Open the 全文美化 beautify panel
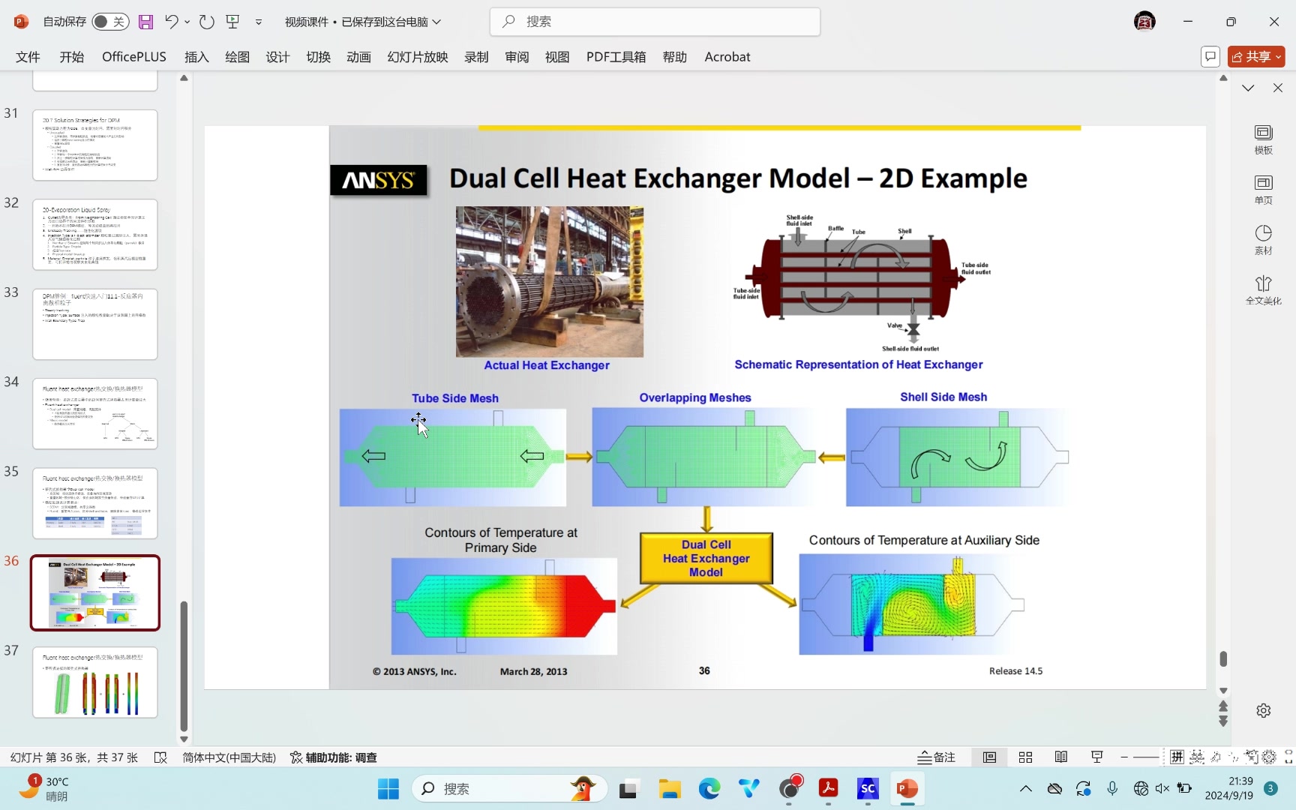 click(x=1264, y=290)
